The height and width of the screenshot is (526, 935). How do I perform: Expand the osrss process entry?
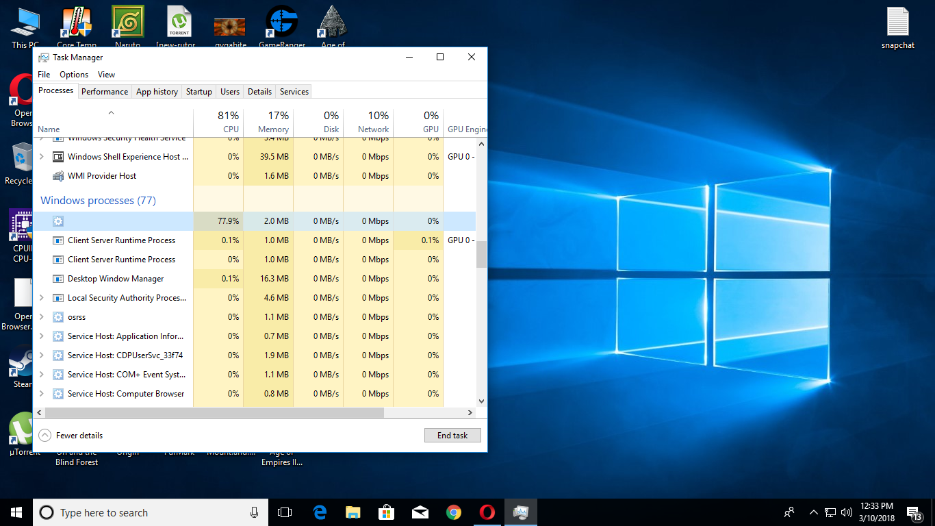point(41,317)
